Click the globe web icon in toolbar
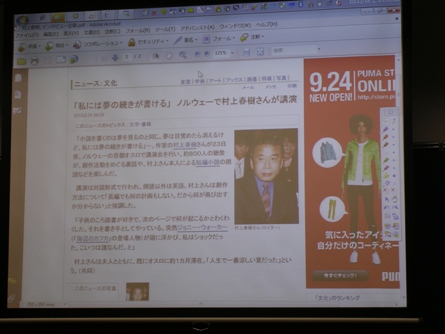The image size is (445, 334). pos(74,59)
